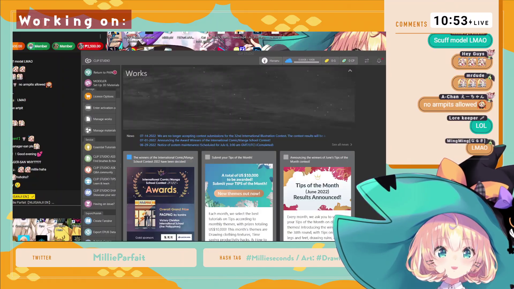
Task: Toggle checkbox on Comic/Manga School Contest card
Action: [129, 157]
